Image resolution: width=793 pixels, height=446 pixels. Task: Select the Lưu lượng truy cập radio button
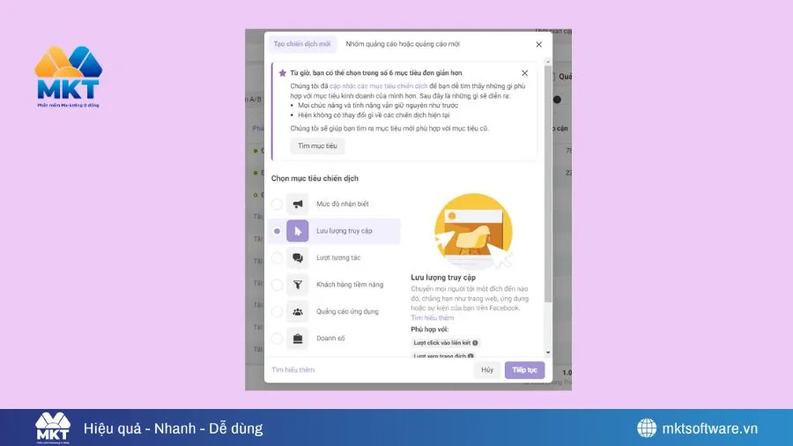click(x=277, y=231)
